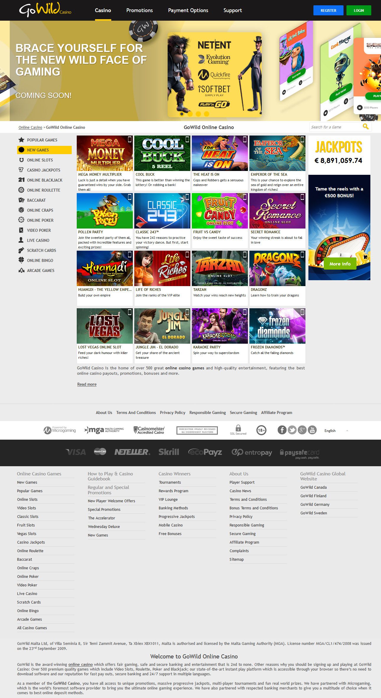Open the Secret Romance game thumbnail
381x698 pixels.
(277, 211)
